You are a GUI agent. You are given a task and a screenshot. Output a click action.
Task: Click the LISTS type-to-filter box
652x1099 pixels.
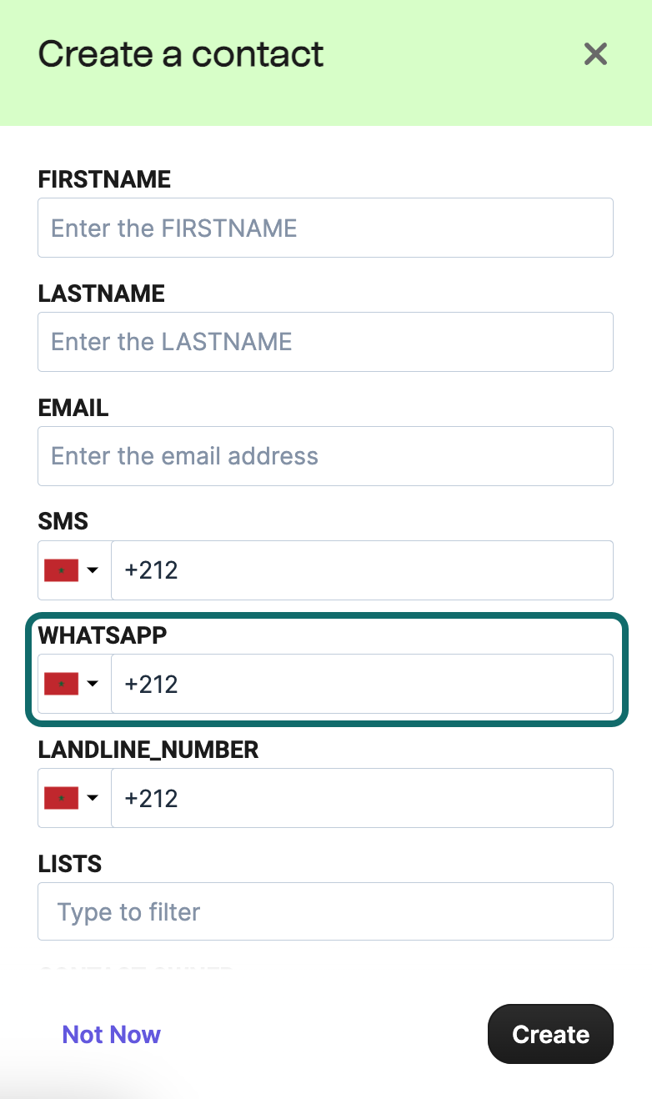[x=325, y=911]
